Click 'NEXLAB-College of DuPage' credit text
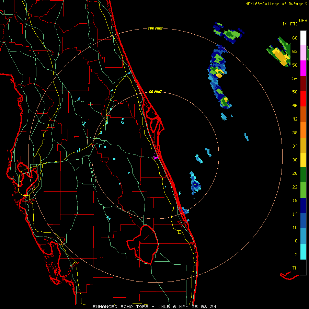The image size is (309, 309). tap(274, 4)
